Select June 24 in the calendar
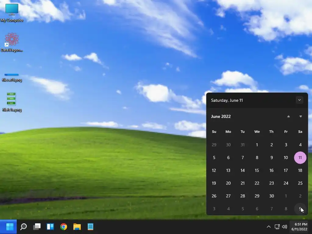The image size is (312, 234). (x=286, y=183)
